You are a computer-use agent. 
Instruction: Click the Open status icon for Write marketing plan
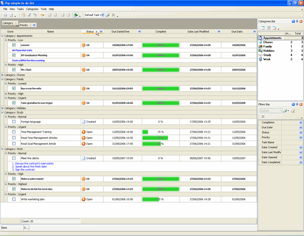point(84,200)
